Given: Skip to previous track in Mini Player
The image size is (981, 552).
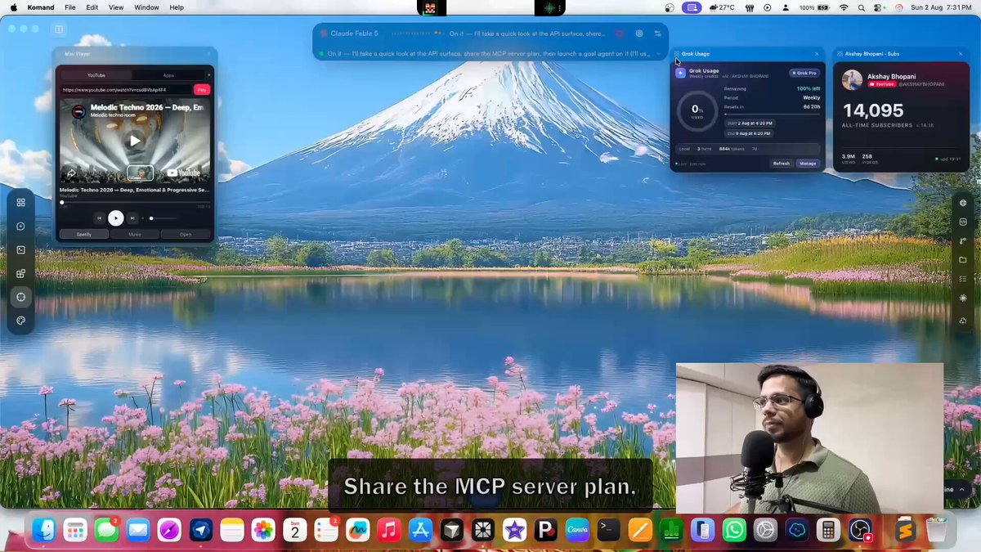Looking at the screenshot, I should (x=99, y=218).
